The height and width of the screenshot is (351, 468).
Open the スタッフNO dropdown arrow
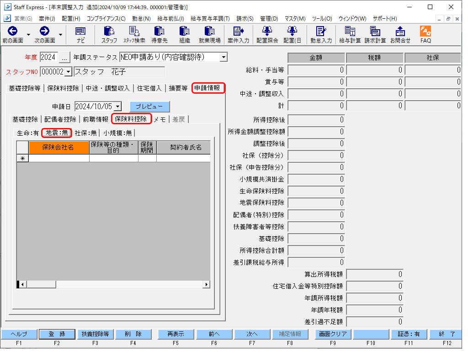[x=69, y=72]
